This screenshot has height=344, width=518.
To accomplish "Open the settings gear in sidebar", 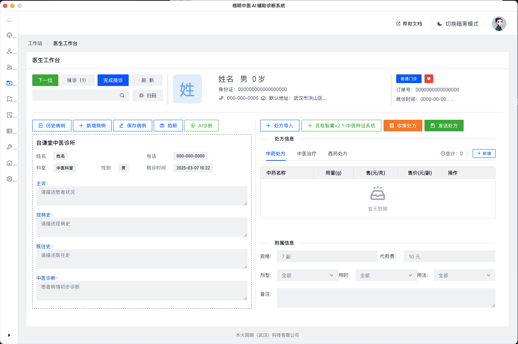I will pos(9,179).
